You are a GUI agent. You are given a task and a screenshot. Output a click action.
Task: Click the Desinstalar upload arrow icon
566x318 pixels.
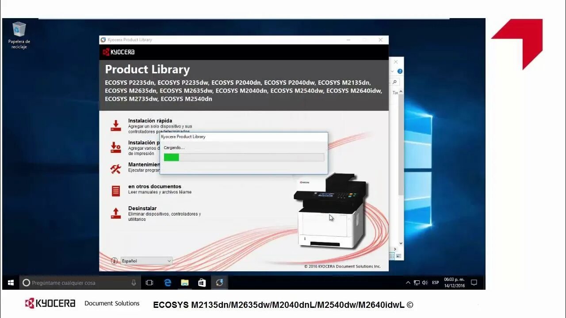pyautogui.click(x=115, y=213)
